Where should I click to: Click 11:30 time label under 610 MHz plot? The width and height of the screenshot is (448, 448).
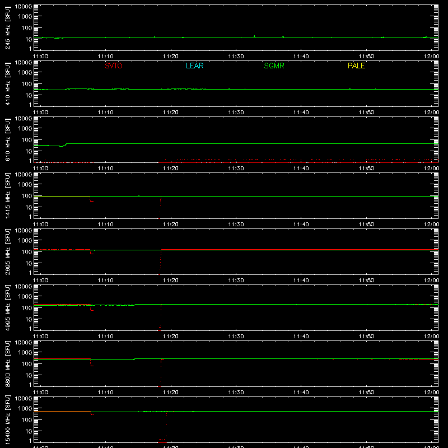[x=236, y=169]
